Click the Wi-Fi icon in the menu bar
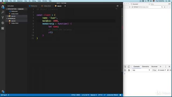 pos(148,1)
